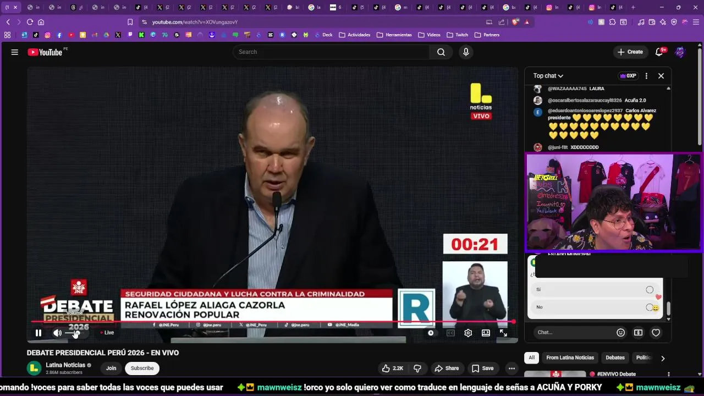
Task: Open the Super Chat dollar icon
Action: tap(638, 332)
